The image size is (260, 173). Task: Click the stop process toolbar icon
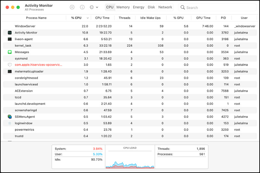(x=72, y=7)
